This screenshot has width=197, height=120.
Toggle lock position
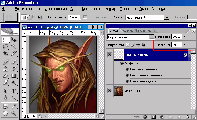coord(138,45)
